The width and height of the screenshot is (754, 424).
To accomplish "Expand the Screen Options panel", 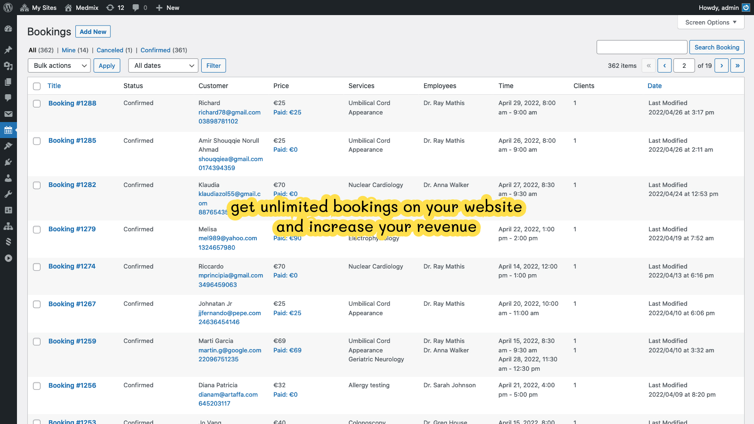I will click(711, 22).
